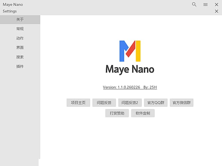Click the 问题反馈 button
222x166 pixels.
pos(104,103)
